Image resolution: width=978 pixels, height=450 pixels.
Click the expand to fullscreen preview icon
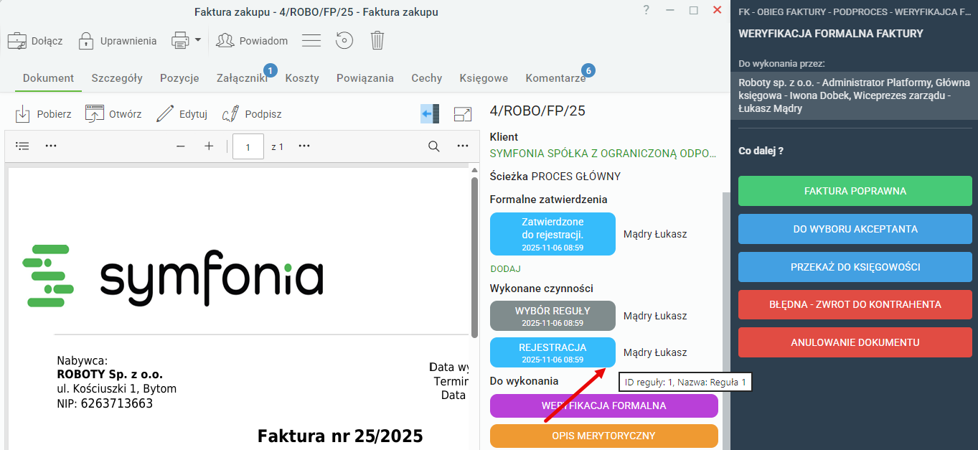click(x=463, y=113)
